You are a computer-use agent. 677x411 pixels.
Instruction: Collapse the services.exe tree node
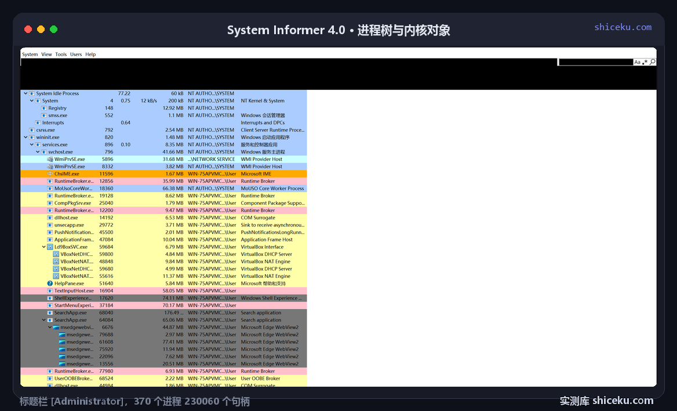tap(32, 145)
